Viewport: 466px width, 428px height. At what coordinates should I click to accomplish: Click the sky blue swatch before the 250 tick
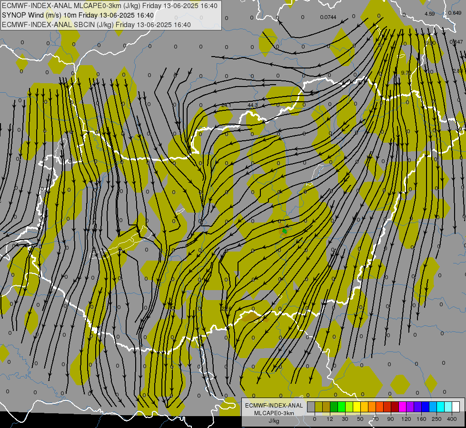[433, 407]
